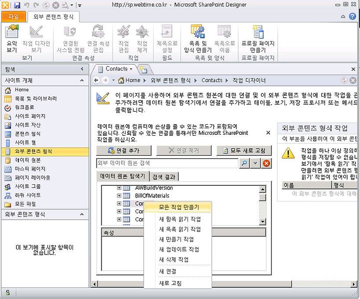360x299 pixels.
Task: Click horizontal scrollbar right arrow
Action: (x=354, y=284)
